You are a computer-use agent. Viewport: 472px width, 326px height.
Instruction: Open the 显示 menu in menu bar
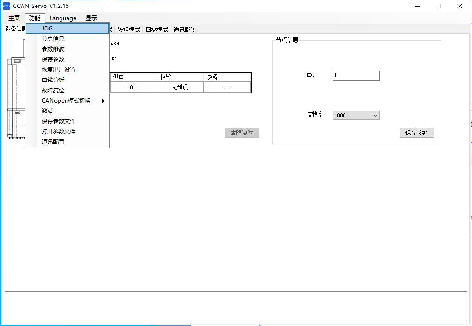91,18
